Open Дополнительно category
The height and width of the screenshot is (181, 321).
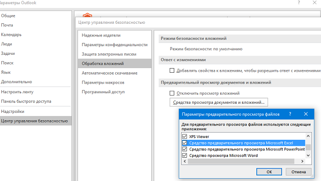click(17, 82)
